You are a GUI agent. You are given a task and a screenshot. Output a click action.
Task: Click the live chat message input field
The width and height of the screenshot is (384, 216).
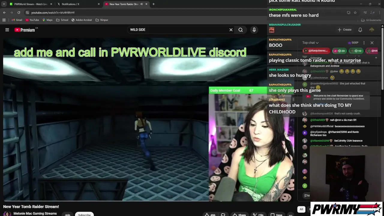(x=307, y=195)
